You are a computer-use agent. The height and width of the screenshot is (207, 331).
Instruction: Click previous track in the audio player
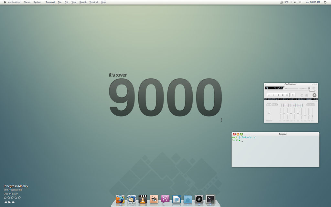pyautogui.click(x=269, y=95)
